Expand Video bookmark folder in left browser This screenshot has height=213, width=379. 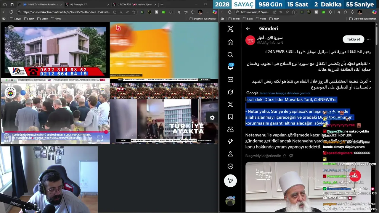(x=42, y=19)
